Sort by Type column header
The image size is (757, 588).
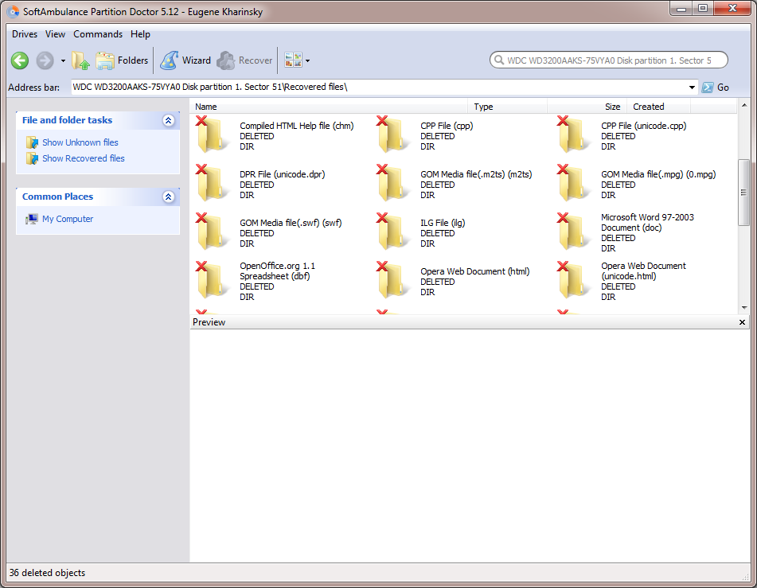(x=507, y=107)
